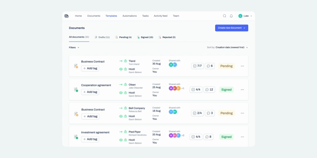This screenshot has width=317, height=158.
Task: Open the Create new document dropdown arrow
Action: pos(244,28)
